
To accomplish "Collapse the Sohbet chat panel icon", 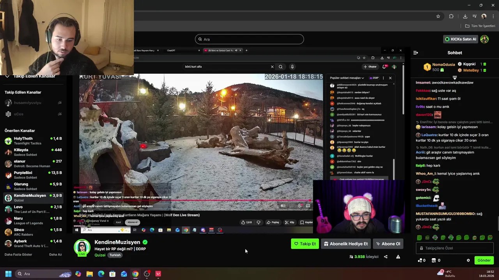I will click(x=416, y=53).
